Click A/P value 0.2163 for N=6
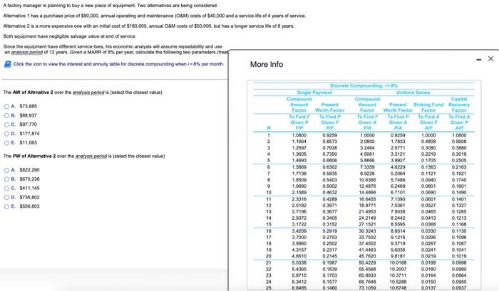 (459, 167)
